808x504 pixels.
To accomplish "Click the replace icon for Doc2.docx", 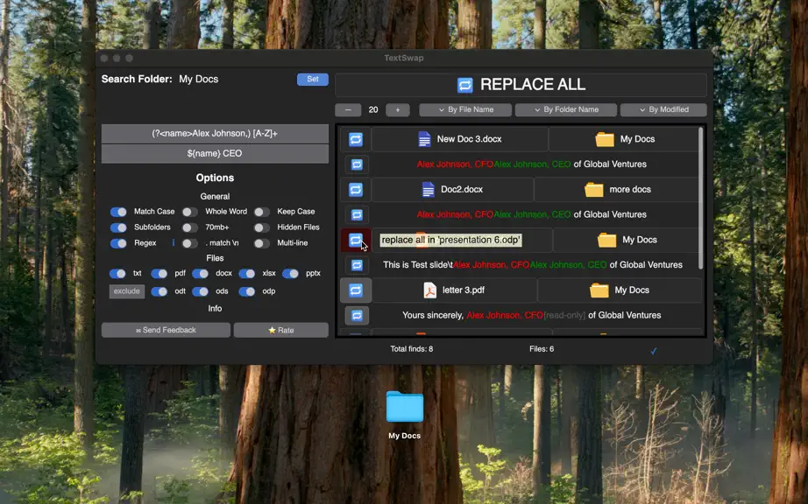I will 356,190.
